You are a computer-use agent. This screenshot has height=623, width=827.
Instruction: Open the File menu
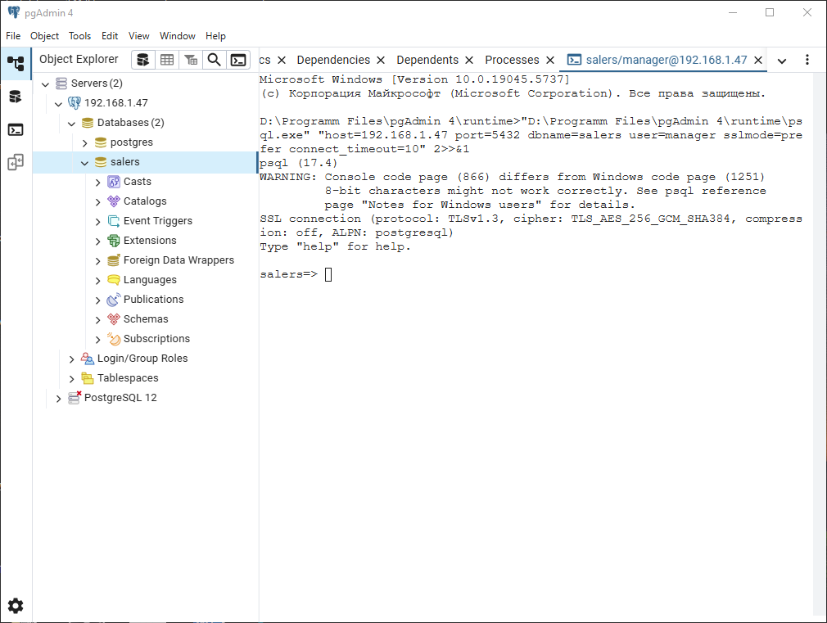click(x=13, y=36)
